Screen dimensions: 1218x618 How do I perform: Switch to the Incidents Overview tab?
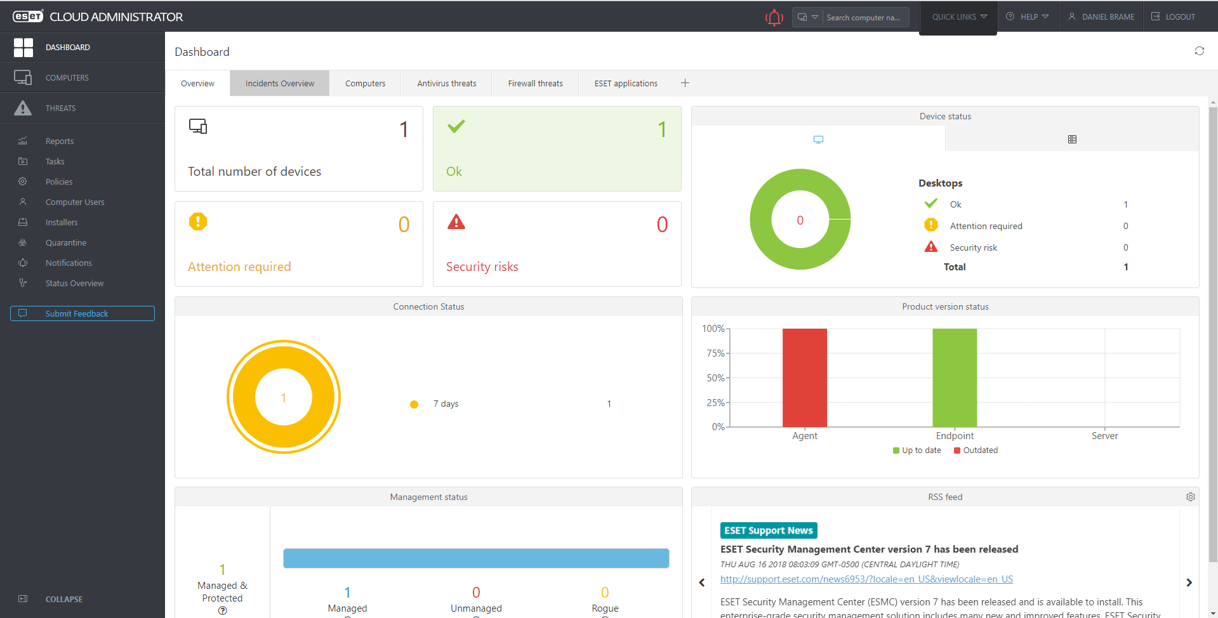280,83
